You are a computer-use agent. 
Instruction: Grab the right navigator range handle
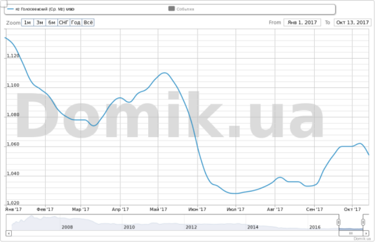point(363,222)
